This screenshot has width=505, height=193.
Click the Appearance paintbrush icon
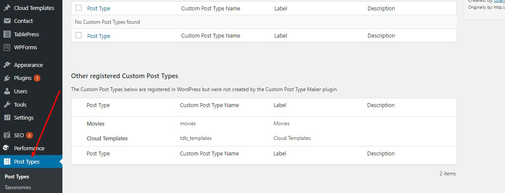7,65
